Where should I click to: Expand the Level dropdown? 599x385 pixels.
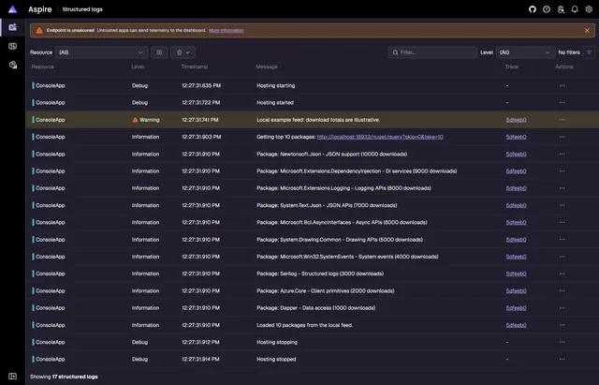(x=525, y=52)
